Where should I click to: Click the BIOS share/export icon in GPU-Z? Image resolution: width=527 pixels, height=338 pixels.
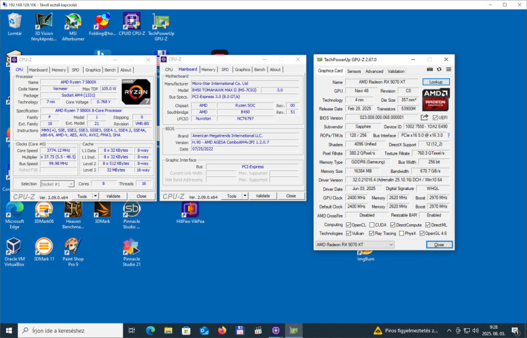[x=424, y=117]
